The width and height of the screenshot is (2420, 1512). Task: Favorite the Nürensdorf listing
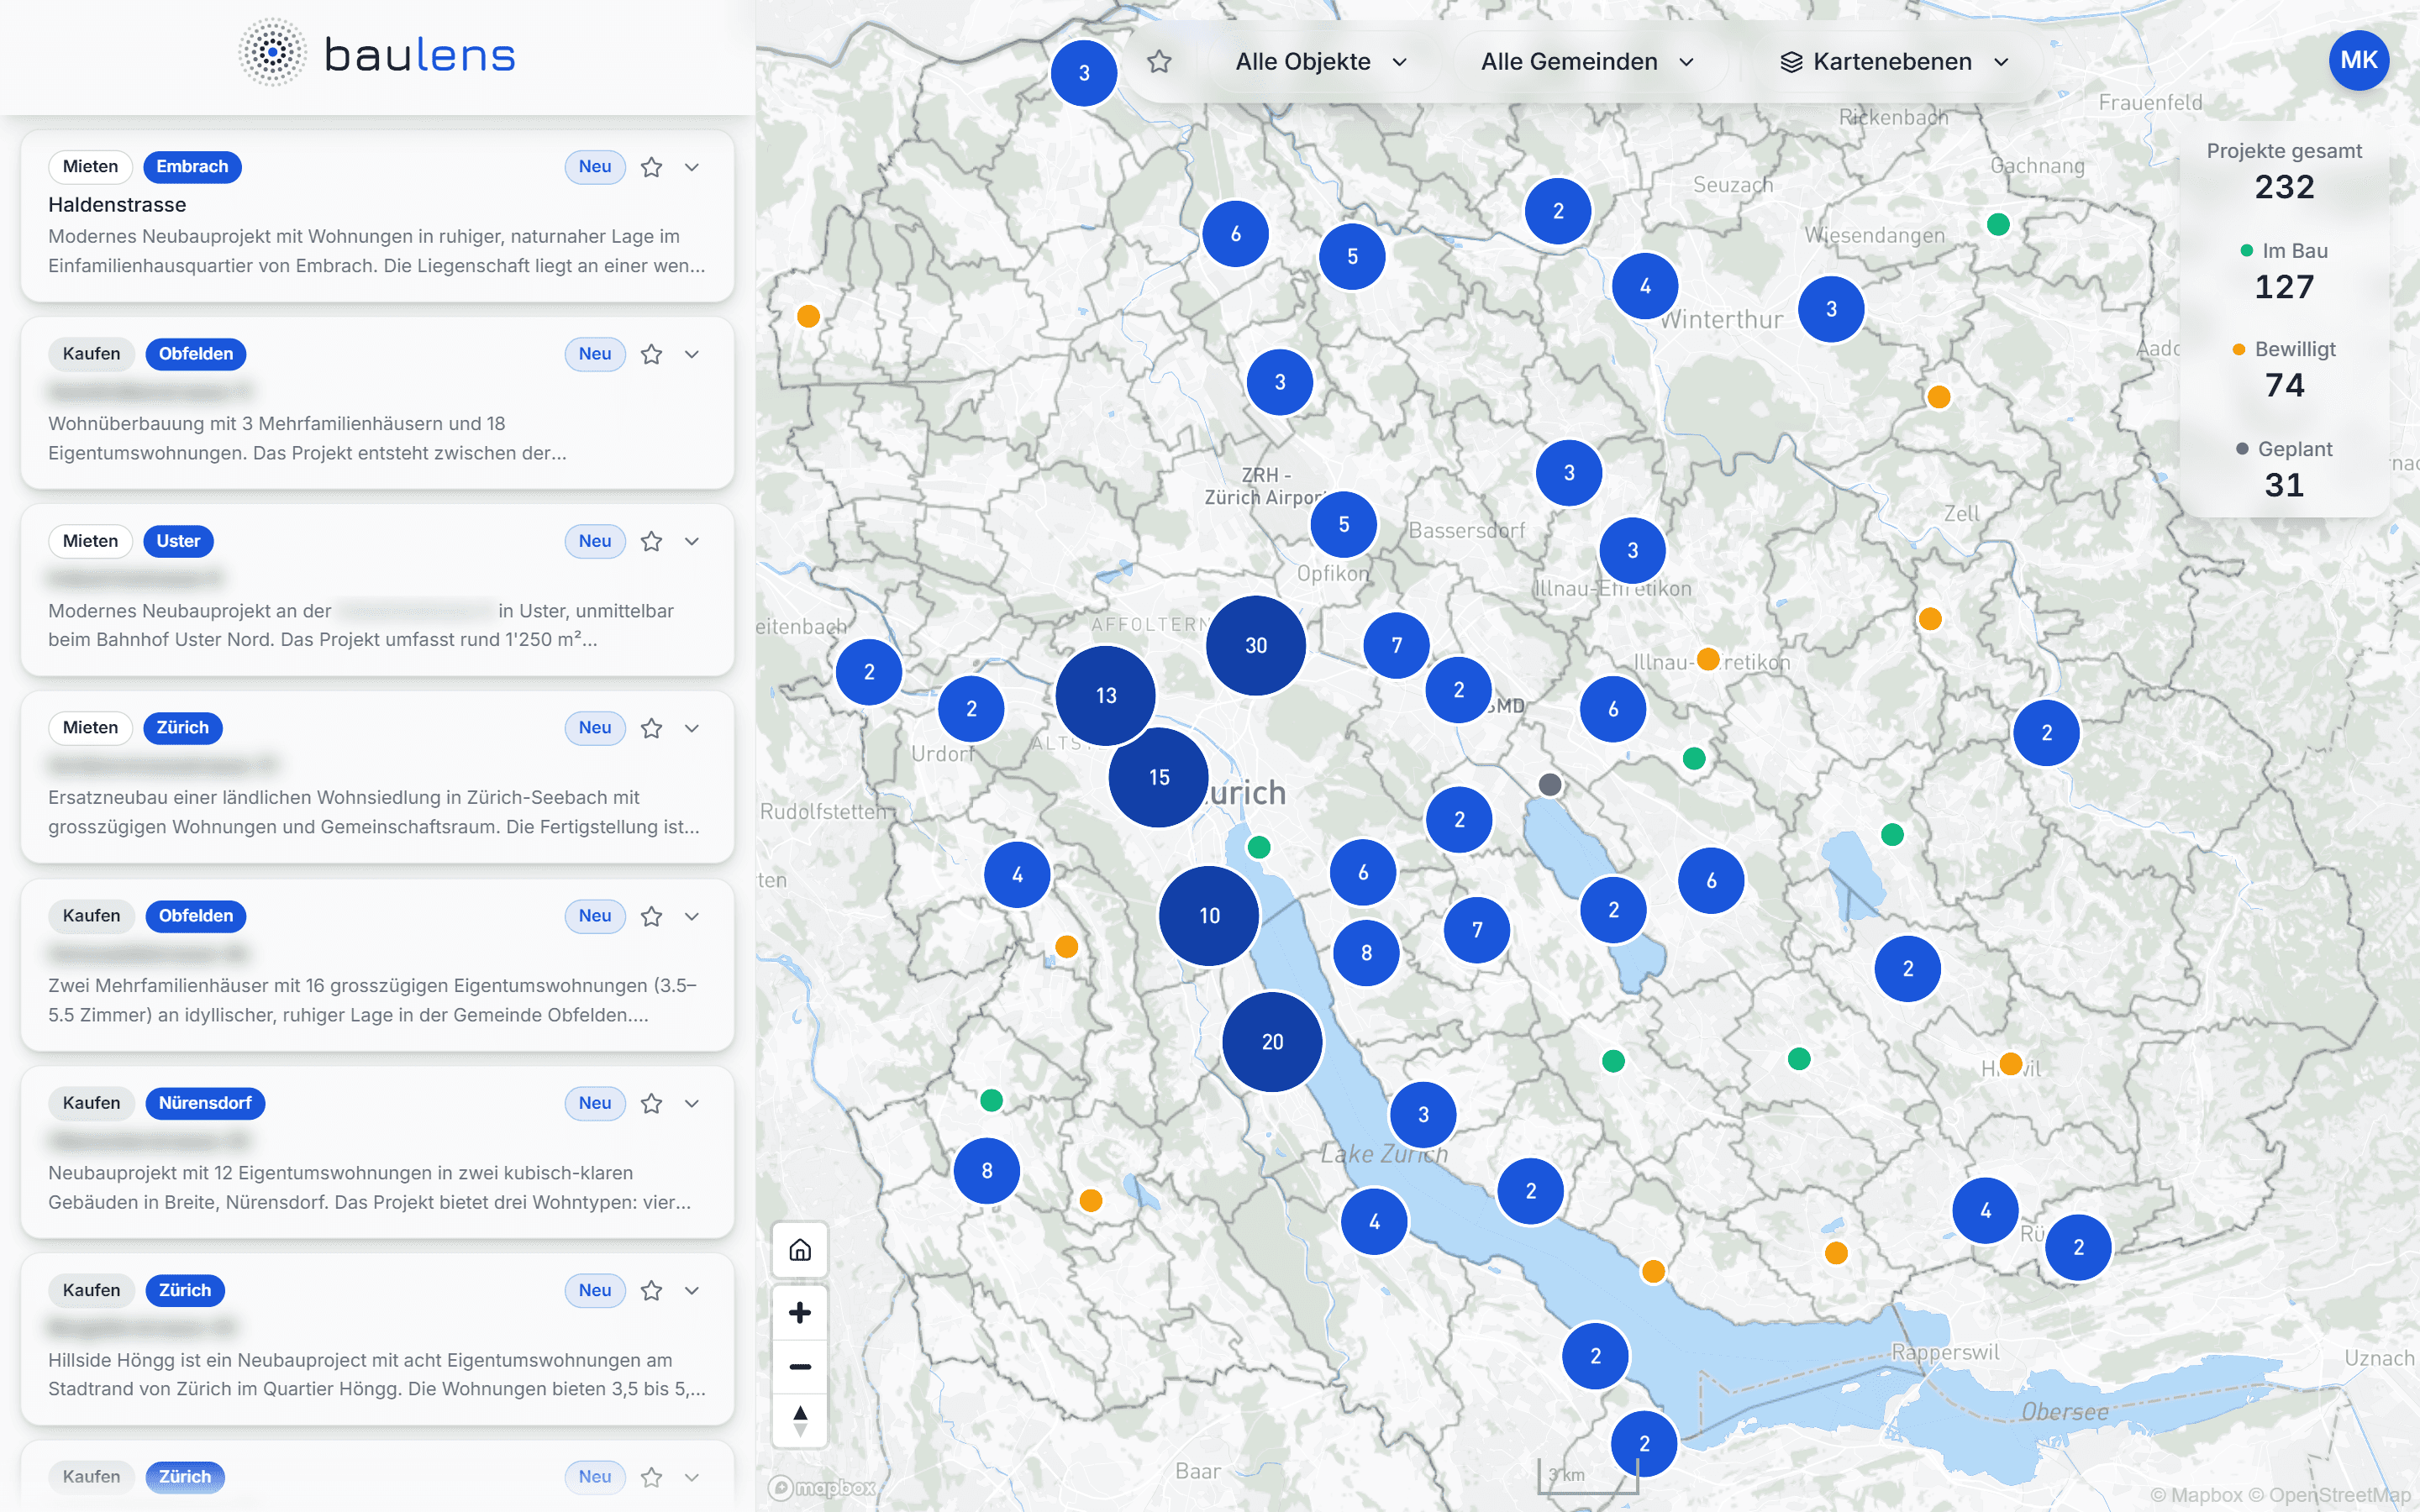pos(652,1103)
